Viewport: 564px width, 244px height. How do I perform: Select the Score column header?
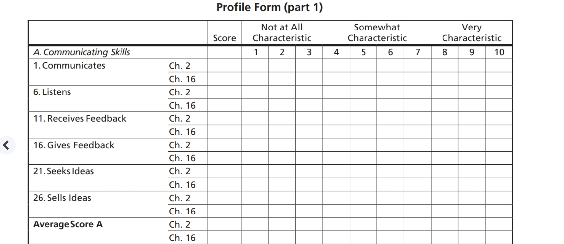[224, 38]
